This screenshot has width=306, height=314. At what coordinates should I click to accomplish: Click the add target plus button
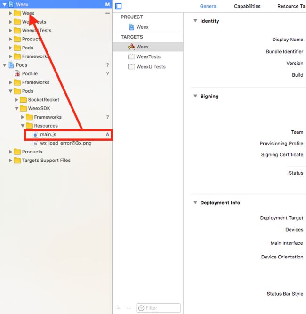118,308
